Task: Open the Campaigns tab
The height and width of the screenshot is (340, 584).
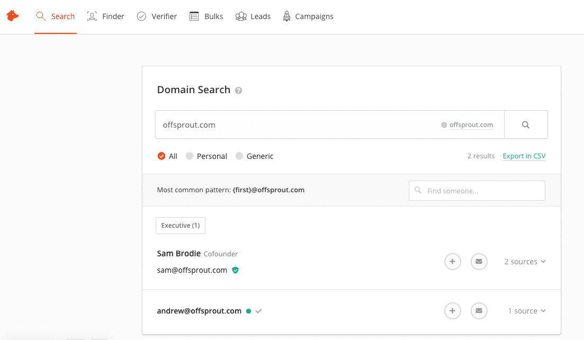Action: tap(308, 16)
